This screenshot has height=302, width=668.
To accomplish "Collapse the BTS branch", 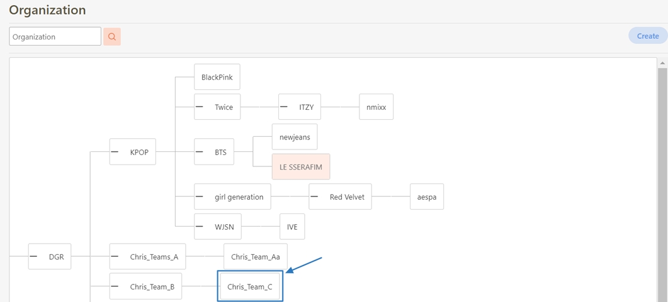I will (x=200, y=151).
